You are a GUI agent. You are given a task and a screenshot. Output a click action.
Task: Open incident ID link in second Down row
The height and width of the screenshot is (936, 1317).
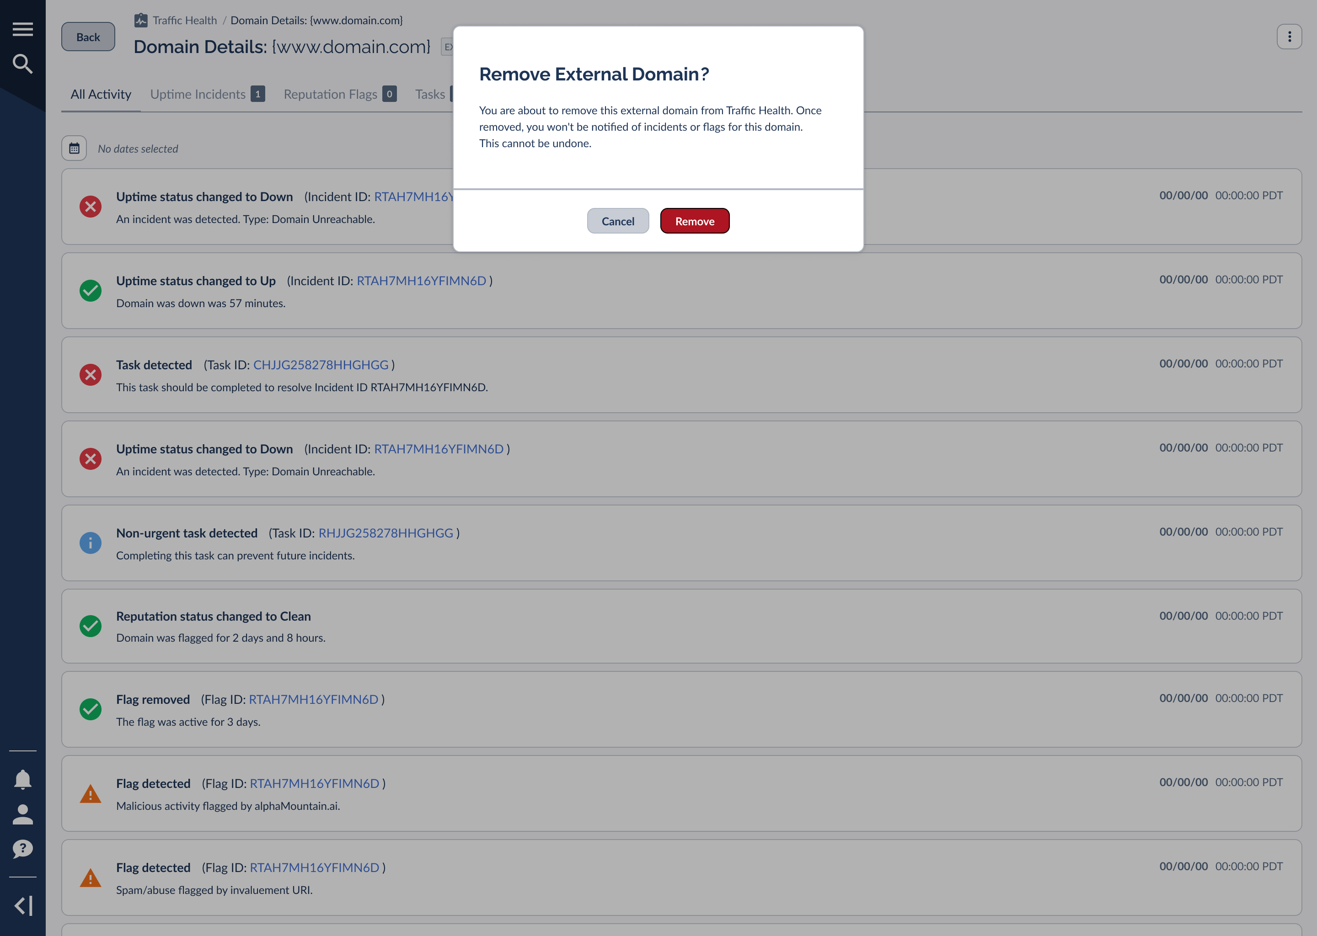click(x=439, y=449)
